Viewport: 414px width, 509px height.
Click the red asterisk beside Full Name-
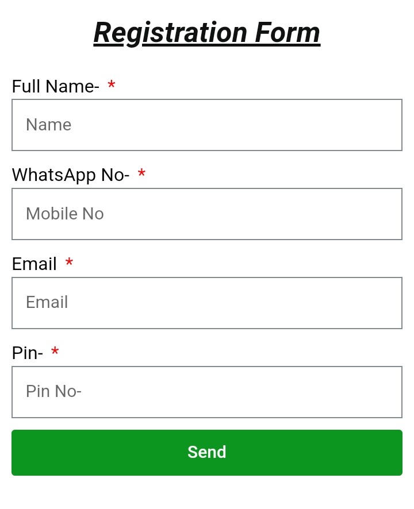[112, 84]
